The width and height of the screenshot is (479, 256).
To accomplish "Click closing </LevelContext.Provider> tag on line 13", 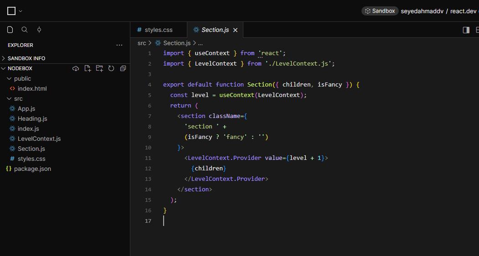I will (226, 179).
